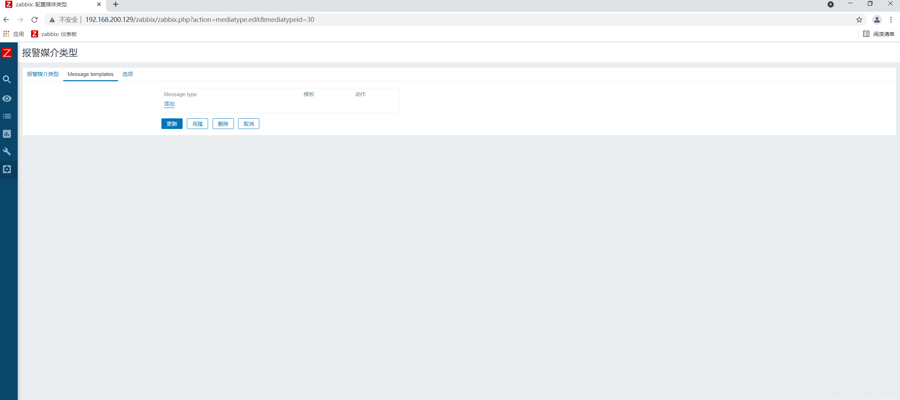This screenshot has height=400, width=900.
Task: Open the Monitoring eye icon menu
Action: point(7,99)
